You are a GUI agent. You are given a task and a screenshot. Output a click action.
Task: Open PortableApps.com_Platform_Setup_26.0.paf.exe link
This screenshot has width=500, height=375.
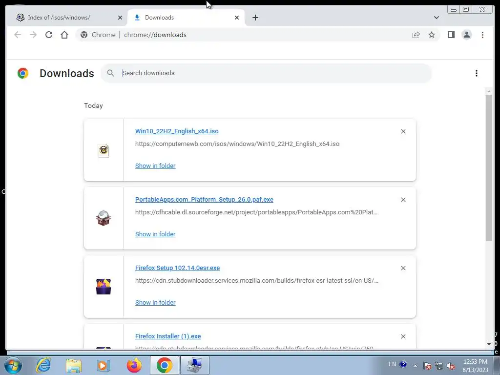(204, 199)
